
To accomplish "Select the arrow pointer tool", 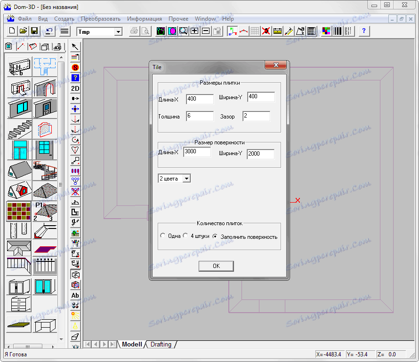I will [75, 47].
